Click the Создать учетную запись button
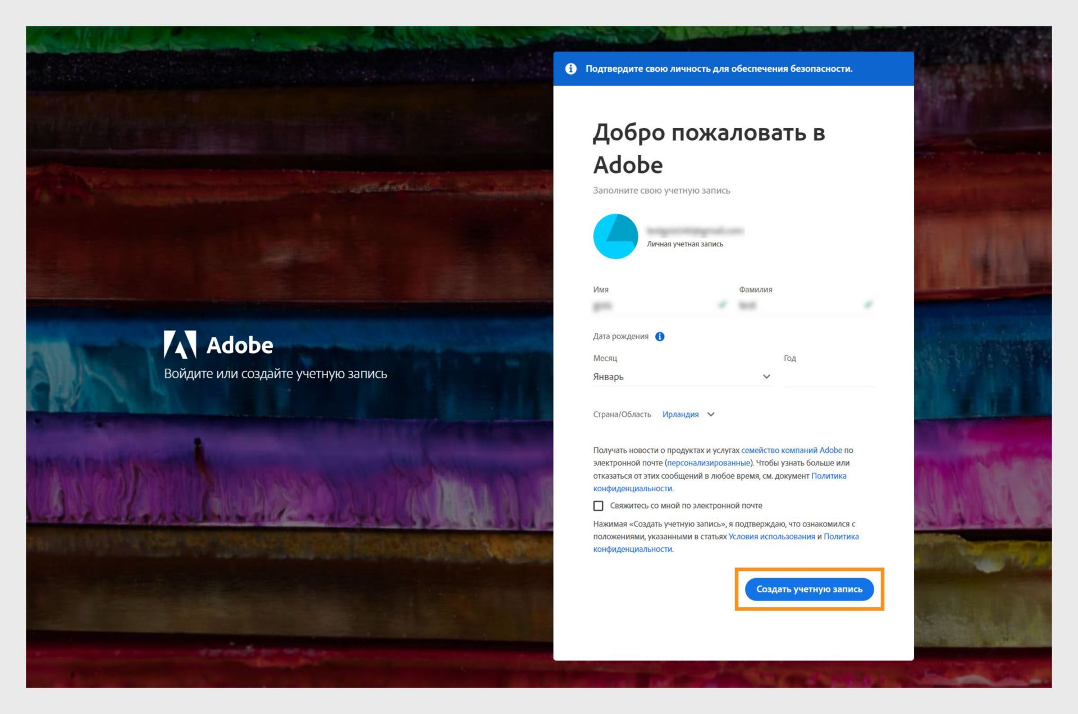This screenshot has height=714, width=1078. point(809,589)
